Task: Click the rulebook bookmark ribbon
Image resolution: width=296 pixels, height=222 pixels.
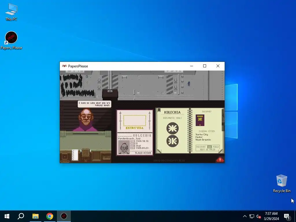Action: (x=159, y=110)
